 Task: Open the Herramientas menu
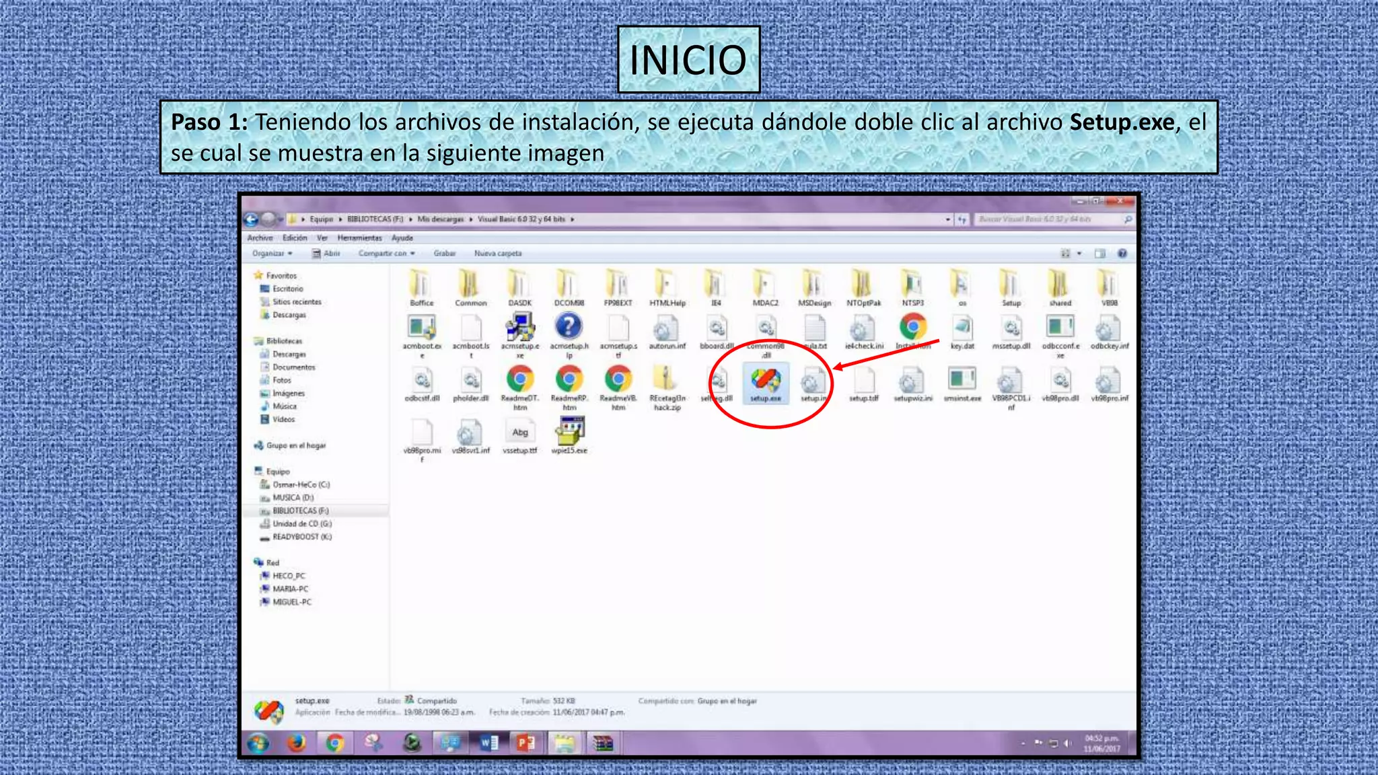pos(359,238)
